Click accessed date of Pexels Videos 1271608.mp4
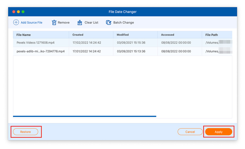Screen dimensions: 245x149 (x=176, y=43)
